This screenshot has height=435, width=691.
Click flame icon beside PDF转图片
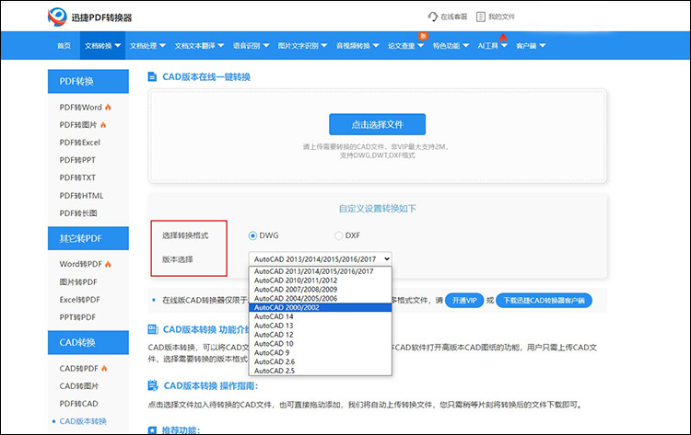[103, 125]
